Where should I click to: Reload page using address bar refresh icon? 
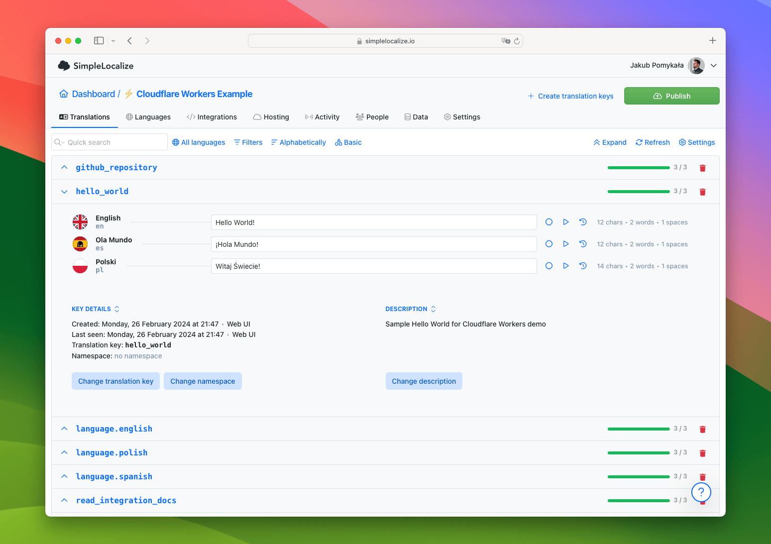click(517, 41)
